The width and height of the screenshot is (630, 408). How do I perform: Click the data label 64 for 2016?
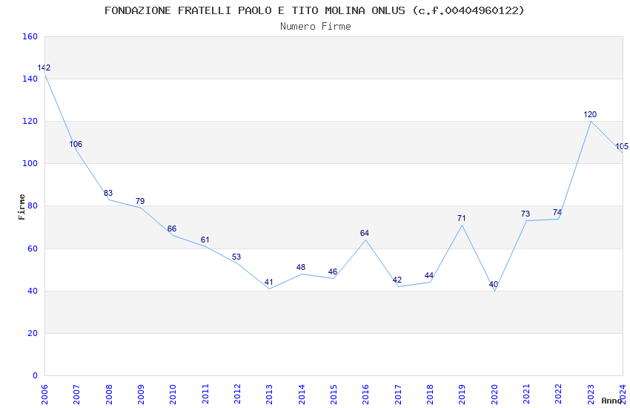click(x=365, y=233)
